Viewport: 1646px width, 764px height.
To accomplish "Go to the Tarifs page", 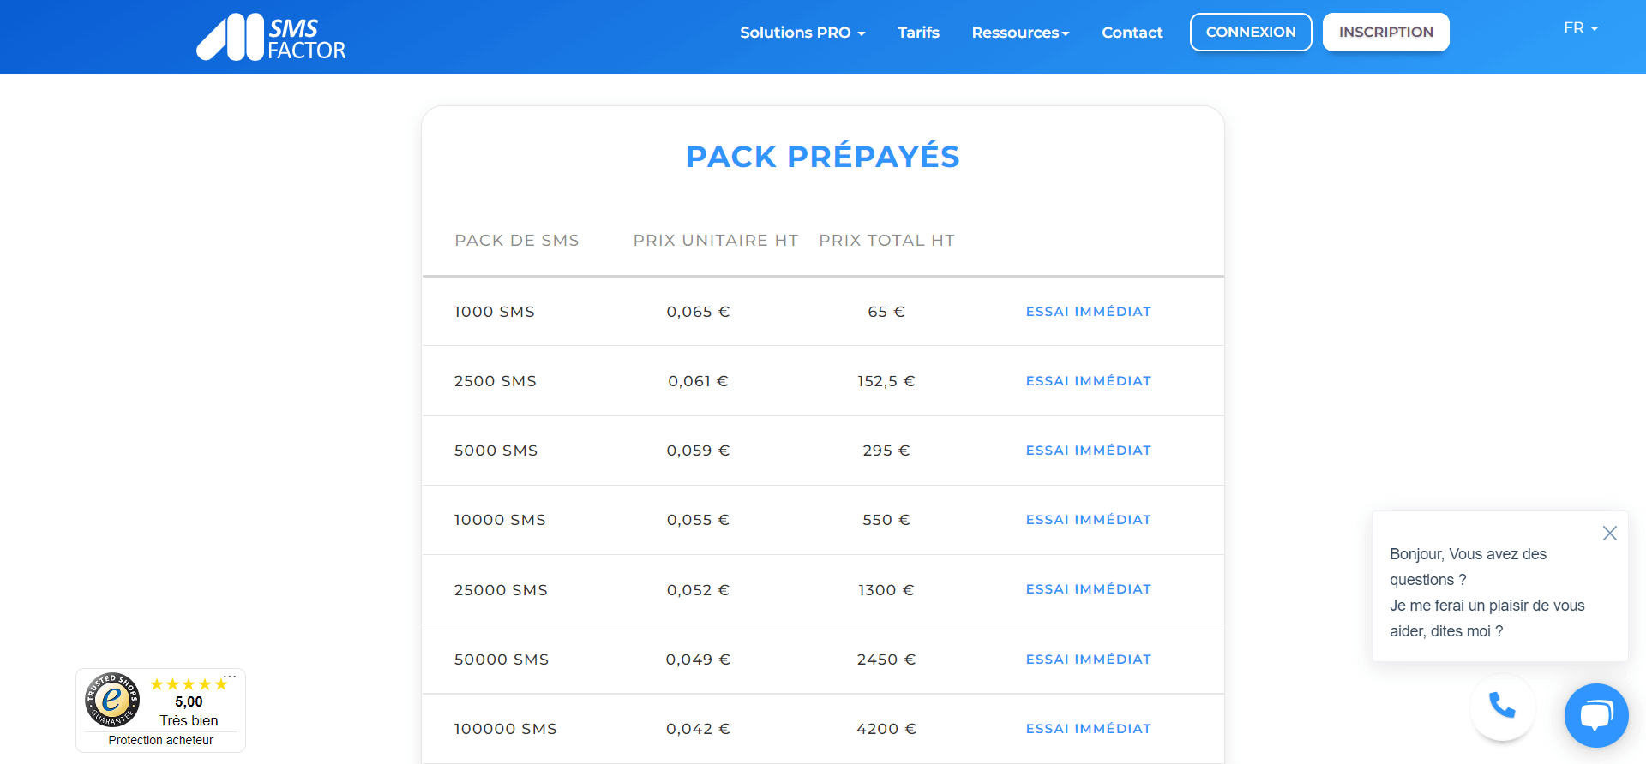I will coord(918,33).
